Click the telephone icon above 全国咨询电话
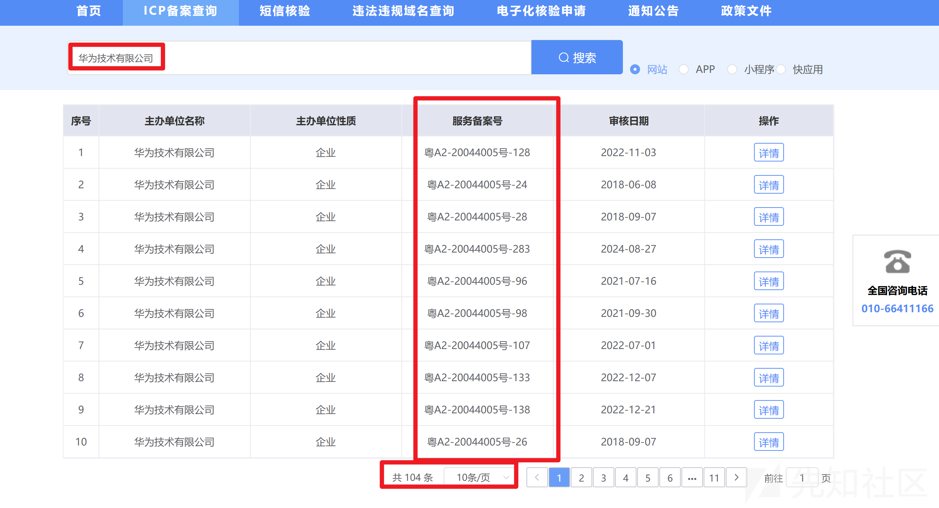 pos(898,262)
